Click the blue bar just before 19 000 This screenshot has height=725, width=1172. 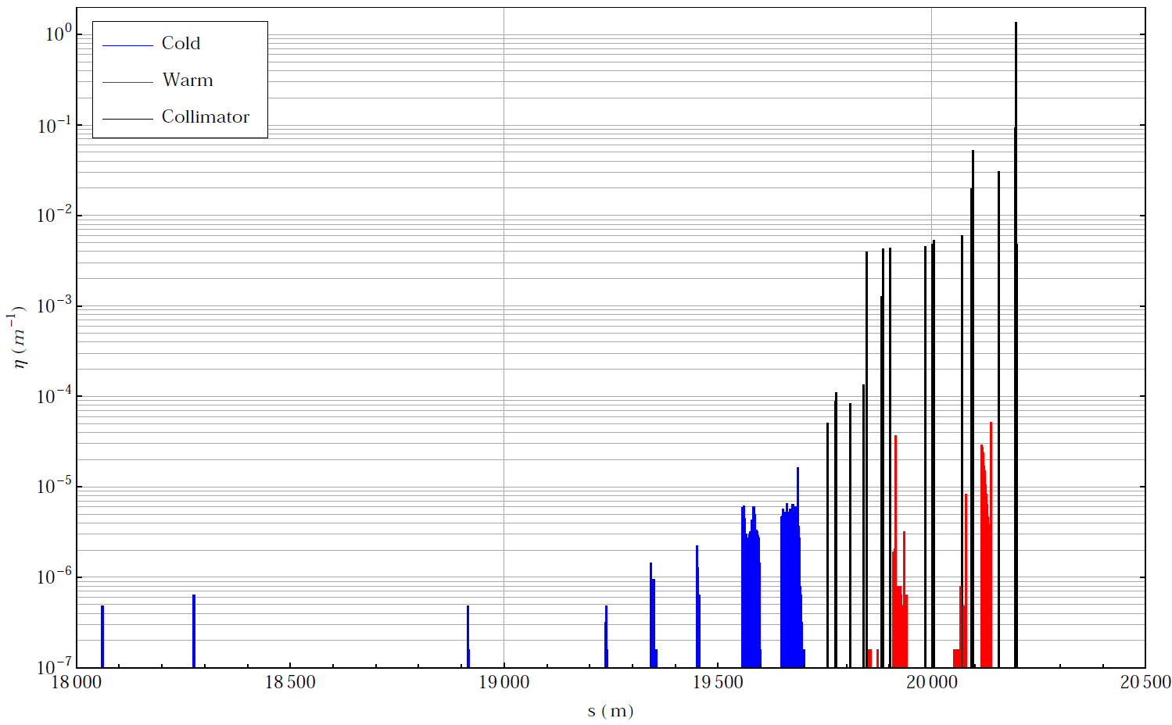[x=468, y=637]
